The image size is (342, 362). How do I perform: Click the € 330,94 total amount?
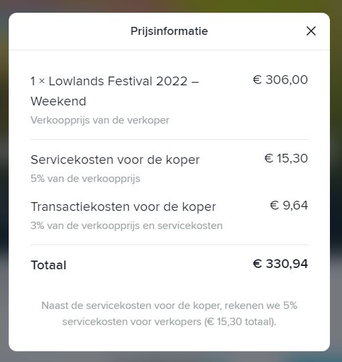click(280, 264)
